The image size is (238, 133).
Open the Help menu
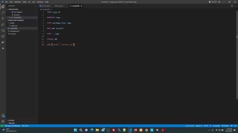[46, 2]
